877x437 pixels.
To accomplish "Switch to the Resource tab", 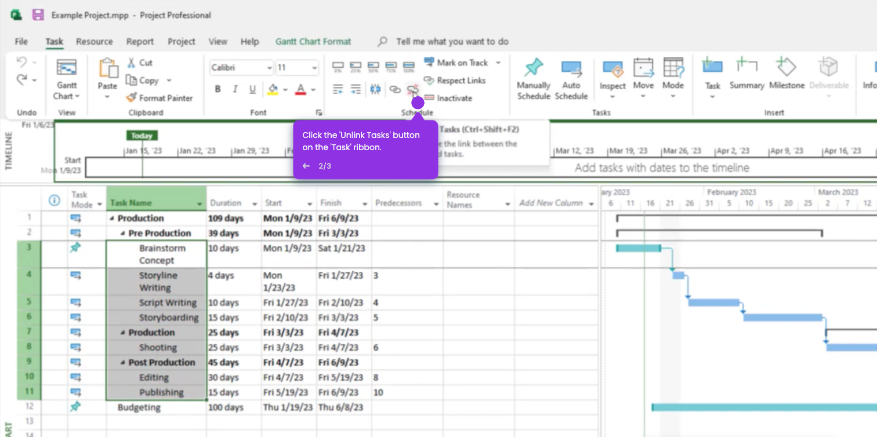I will (95, 42).
